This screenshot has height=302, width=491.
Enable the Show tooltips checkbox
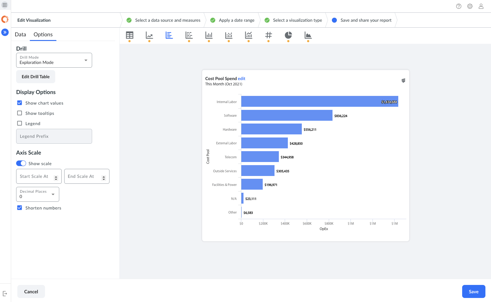tap(20, 113)
